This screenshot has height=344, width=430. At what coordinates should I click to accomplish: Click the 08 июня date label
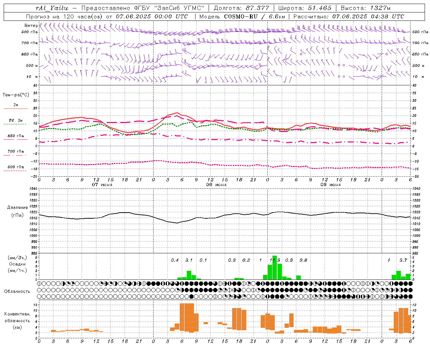pyautogui.click(x=216, y=185)
